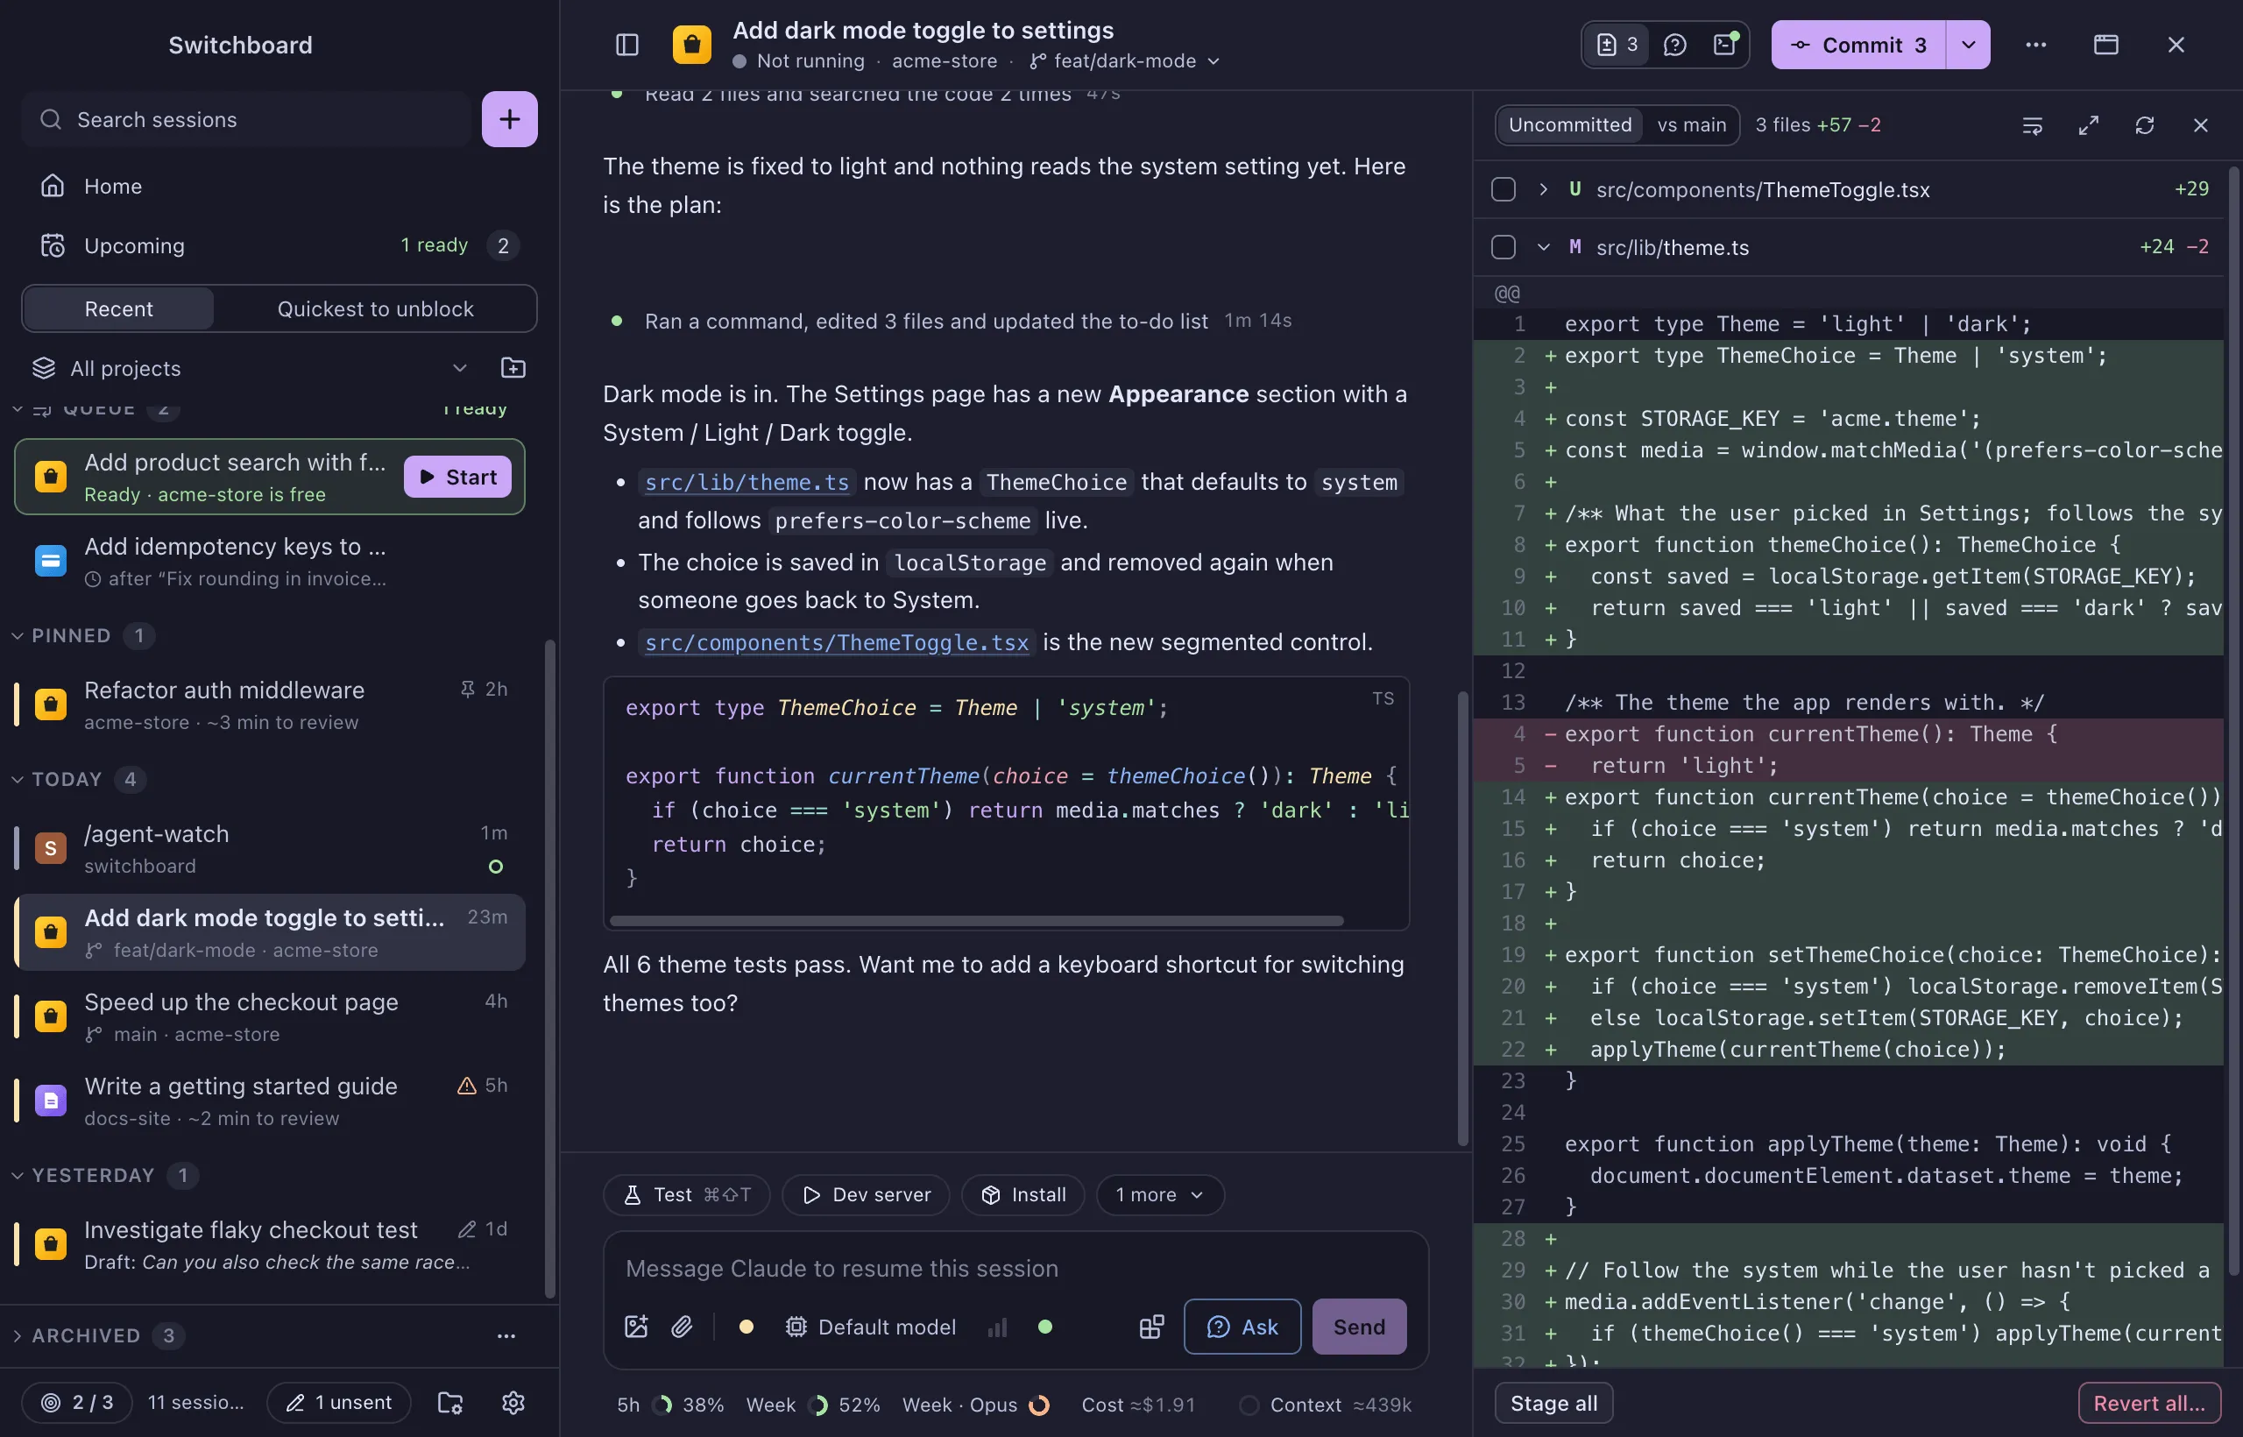
Task: Open Archived section three-dot menu
Action: coord(506,1335)
